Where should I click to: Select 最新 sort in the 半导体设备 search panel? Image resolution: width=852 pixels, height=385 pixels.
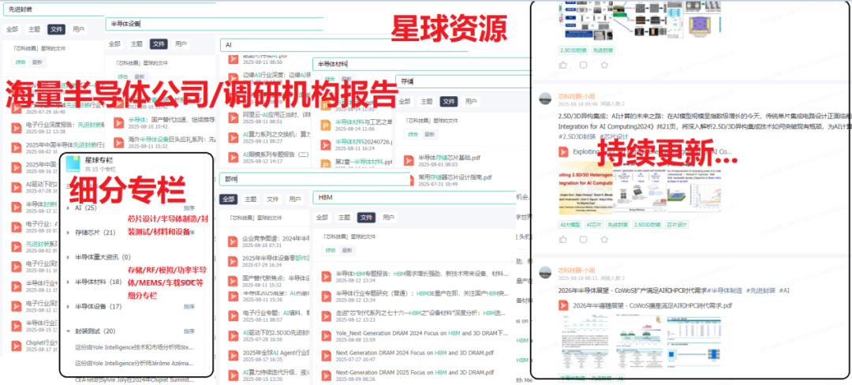coord(140,77)
